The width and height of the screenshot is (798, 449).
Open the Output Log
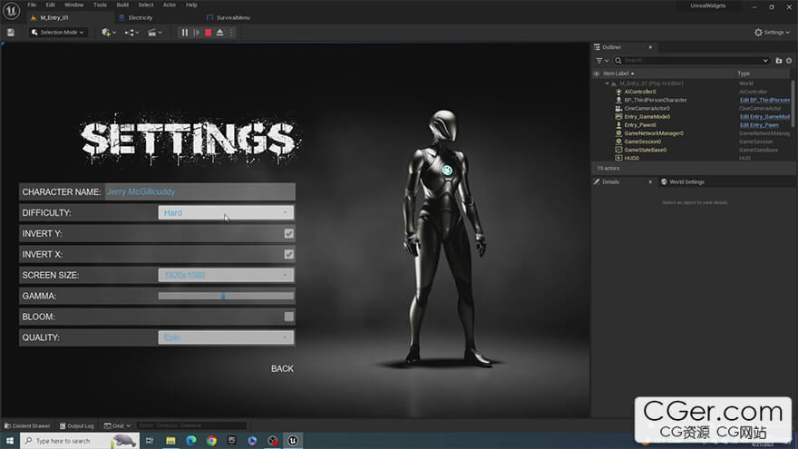[77, 425]
